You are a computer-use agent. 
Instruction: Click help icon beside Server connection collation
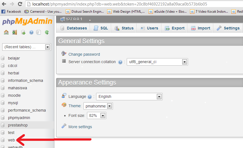point(120,62)
